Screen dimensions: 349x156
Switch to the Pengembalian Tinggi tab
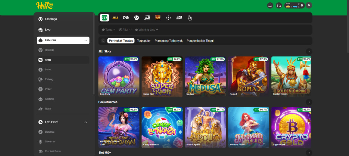coord(200,41)
